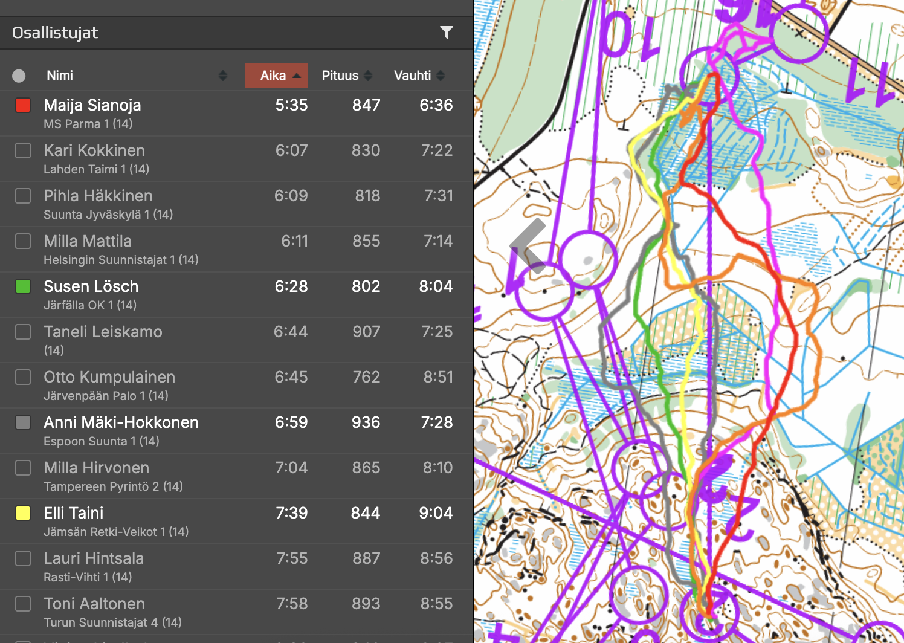Check the Pihla Häkkinen checkbox

[x=23, y=196]
